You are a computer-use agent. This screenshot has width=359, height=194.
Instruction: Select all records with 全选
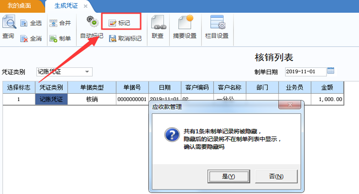31,23
